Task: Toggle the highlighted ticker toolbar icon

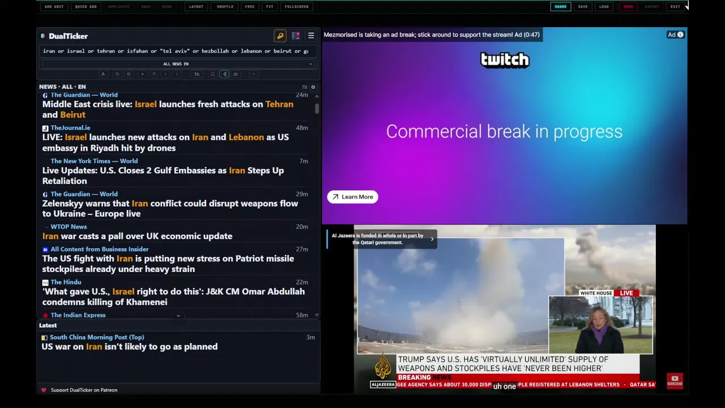Action: pos(224,74)
